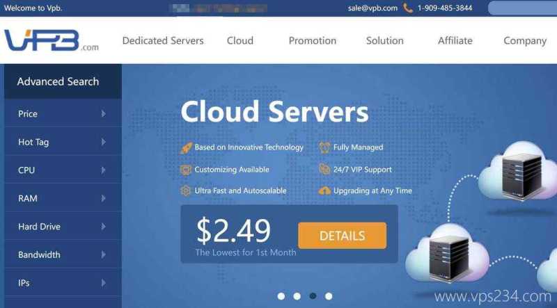557x308 pixels.
Task: Select the active dark carousel dot
Action: pos(313,296)
